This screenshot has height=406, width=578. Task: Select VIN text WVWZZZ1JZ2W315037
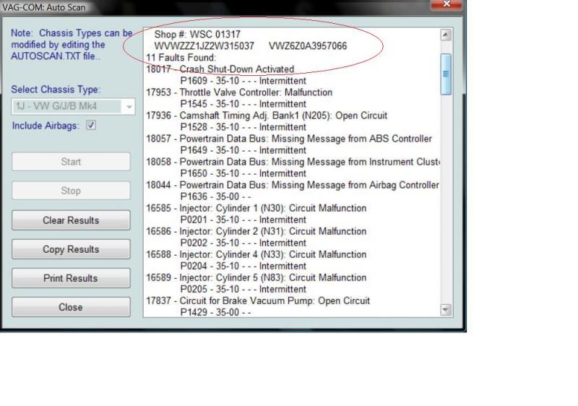[x=204, y=46]
